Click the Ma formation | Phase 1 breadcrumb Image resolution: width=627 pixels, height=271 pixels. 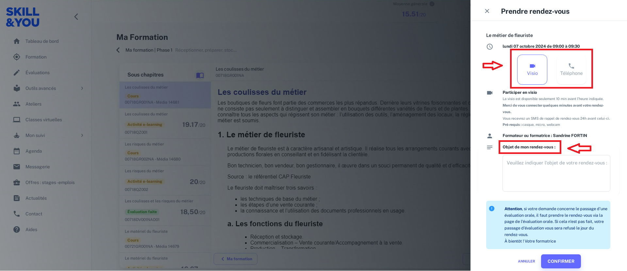149,50
